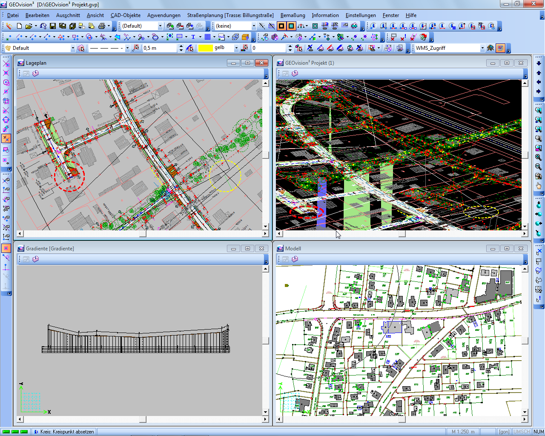Open the Bemaßung menu
The image size is (545, 436).
tap(293, 15)
